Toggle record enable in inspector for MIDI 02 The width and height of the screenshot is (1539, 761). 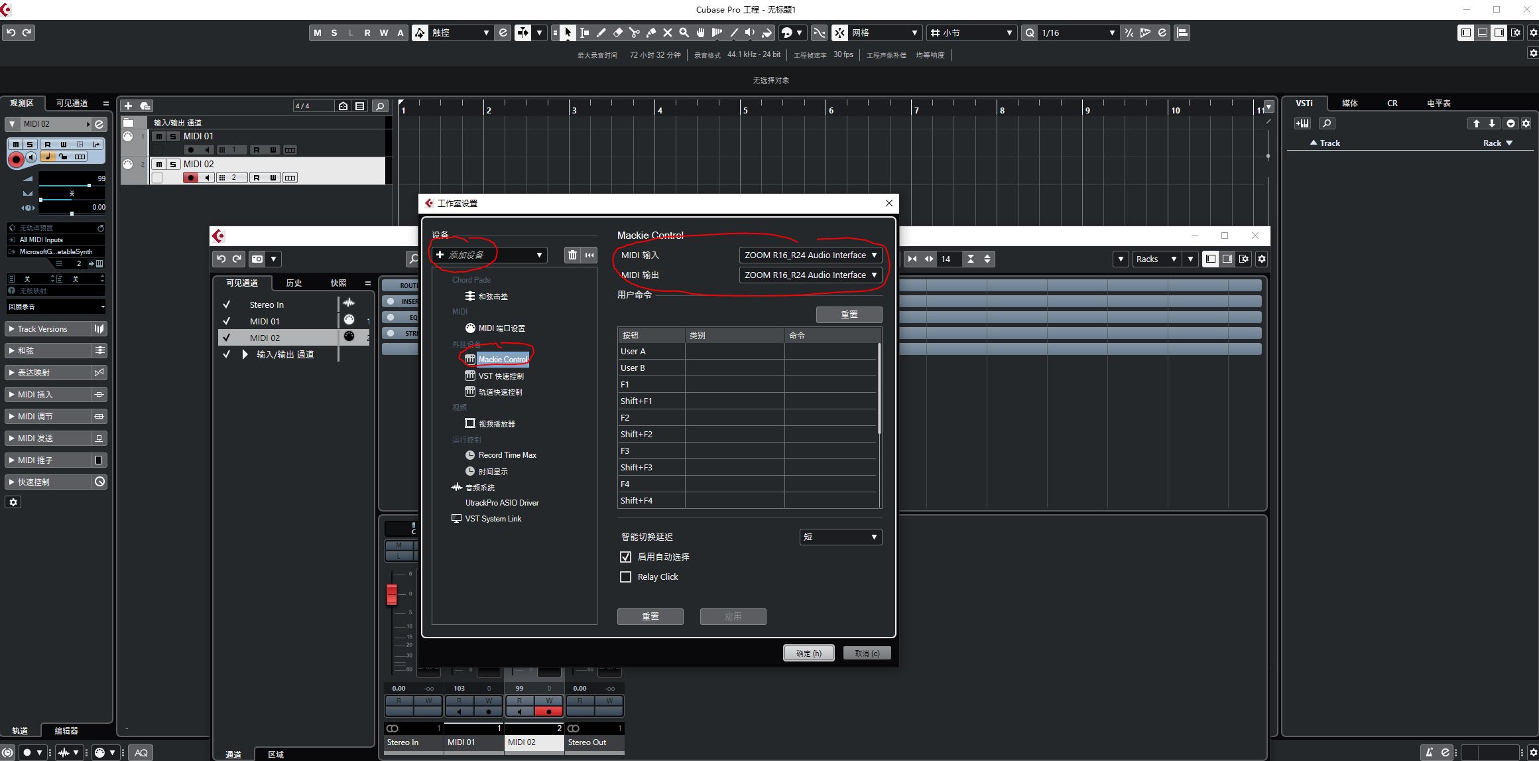[16, 159]
